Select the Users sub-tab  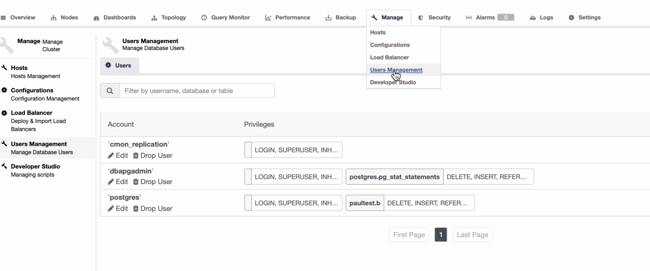(119, 65)
